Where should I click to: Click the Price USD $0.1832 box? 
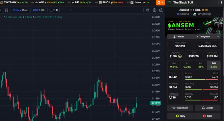pyautogui.click(x=180, y=45)
